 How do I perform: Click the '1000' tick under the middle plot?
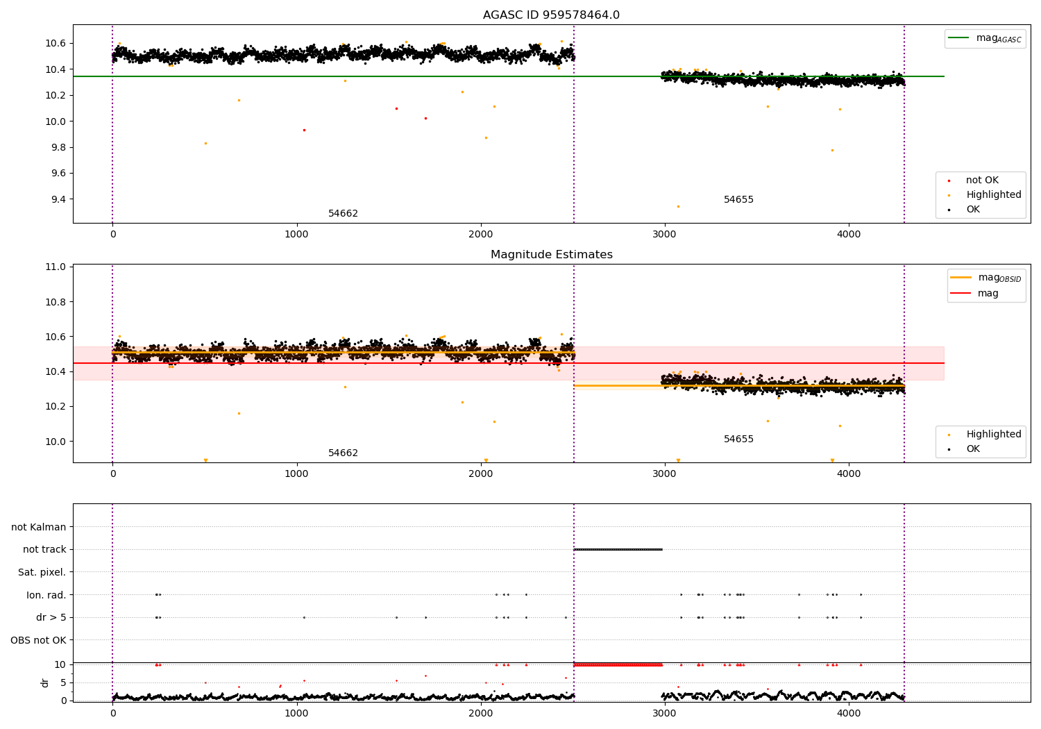296,474
